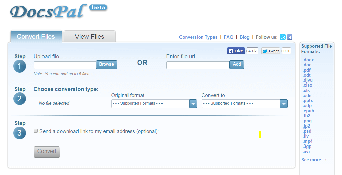Click the Facebook Like button
This screenshot has height=175, width=342.
coord(236,51)
